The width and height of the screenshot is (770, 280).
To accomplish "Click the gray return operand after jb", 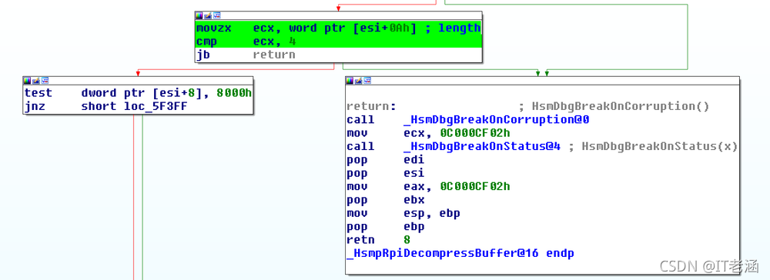I will [x=274, y=55].
